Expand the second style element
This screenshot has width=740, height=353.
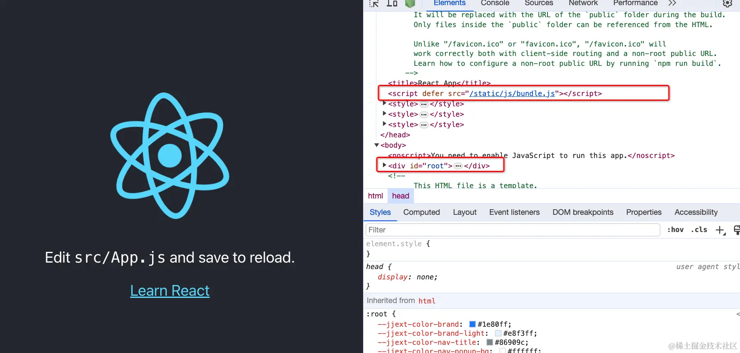pos(385,114)
